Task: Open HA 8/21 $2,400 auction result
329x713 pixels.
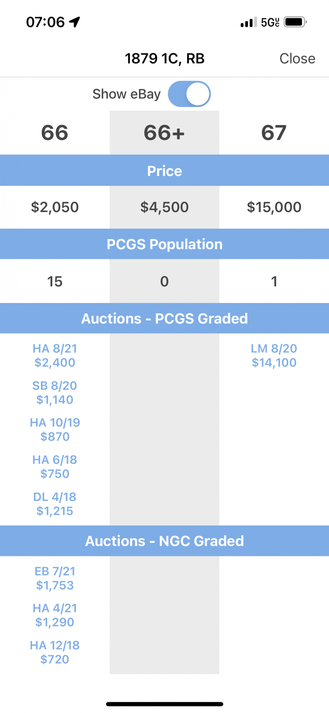Action: tap(55, 355)
